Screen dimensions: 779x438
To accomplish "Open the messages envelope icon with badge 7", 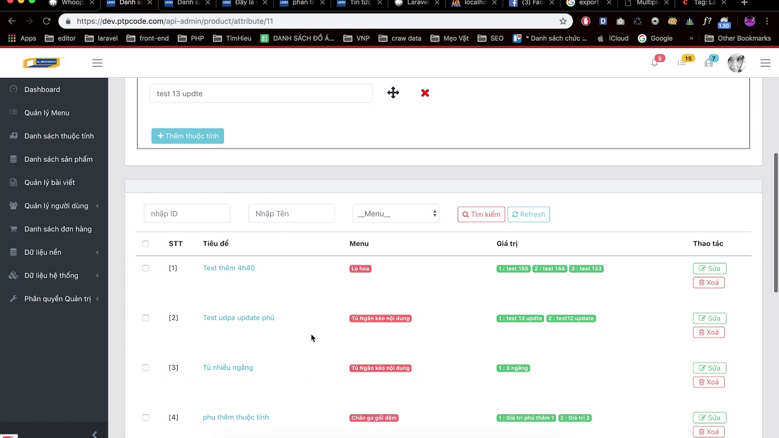I will pyautogui.click(x=708, y=63).
